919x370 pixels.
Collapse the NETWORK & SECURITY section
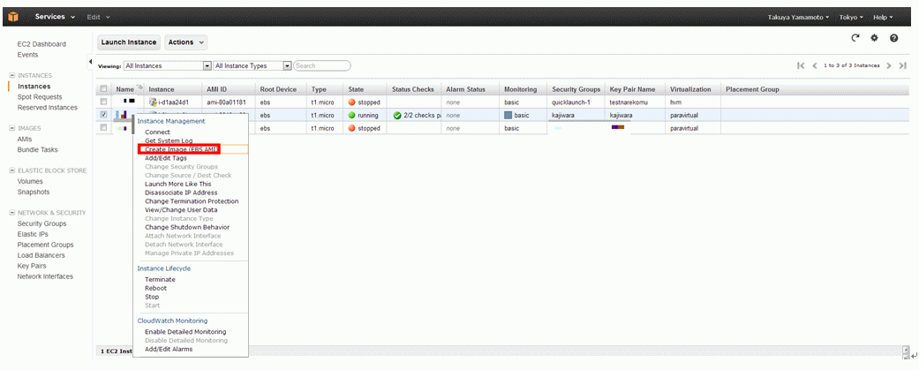[x=12, y=213]
